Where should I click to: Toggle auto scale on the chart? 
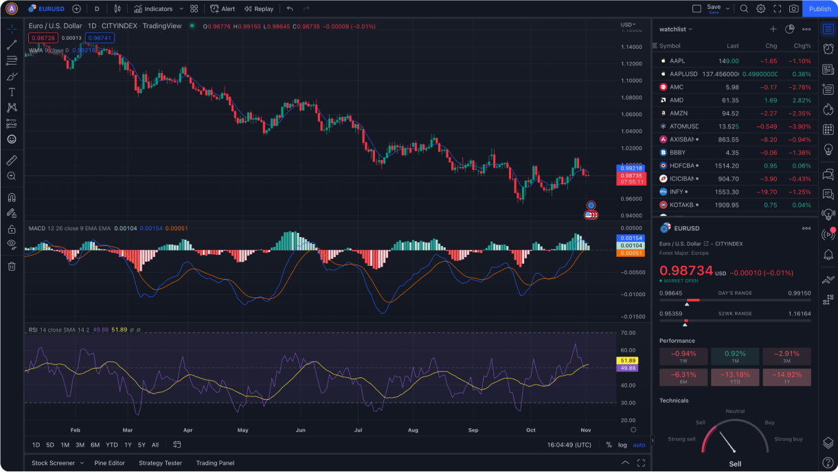(639, 445)
